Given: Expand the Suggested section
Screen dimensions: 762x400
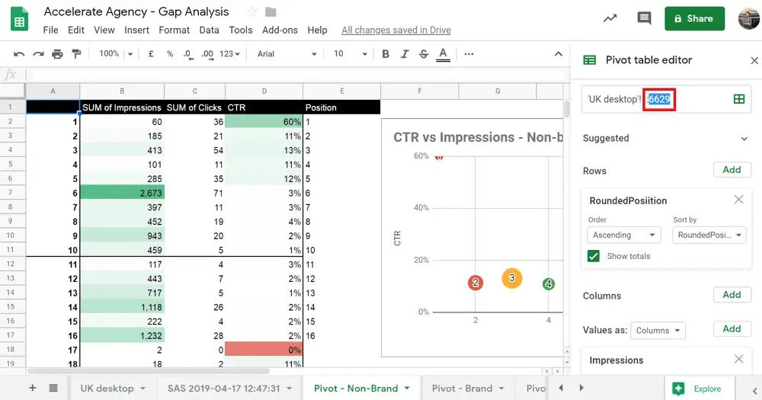Looking at the screenshot, I should (x=744, y=139).
